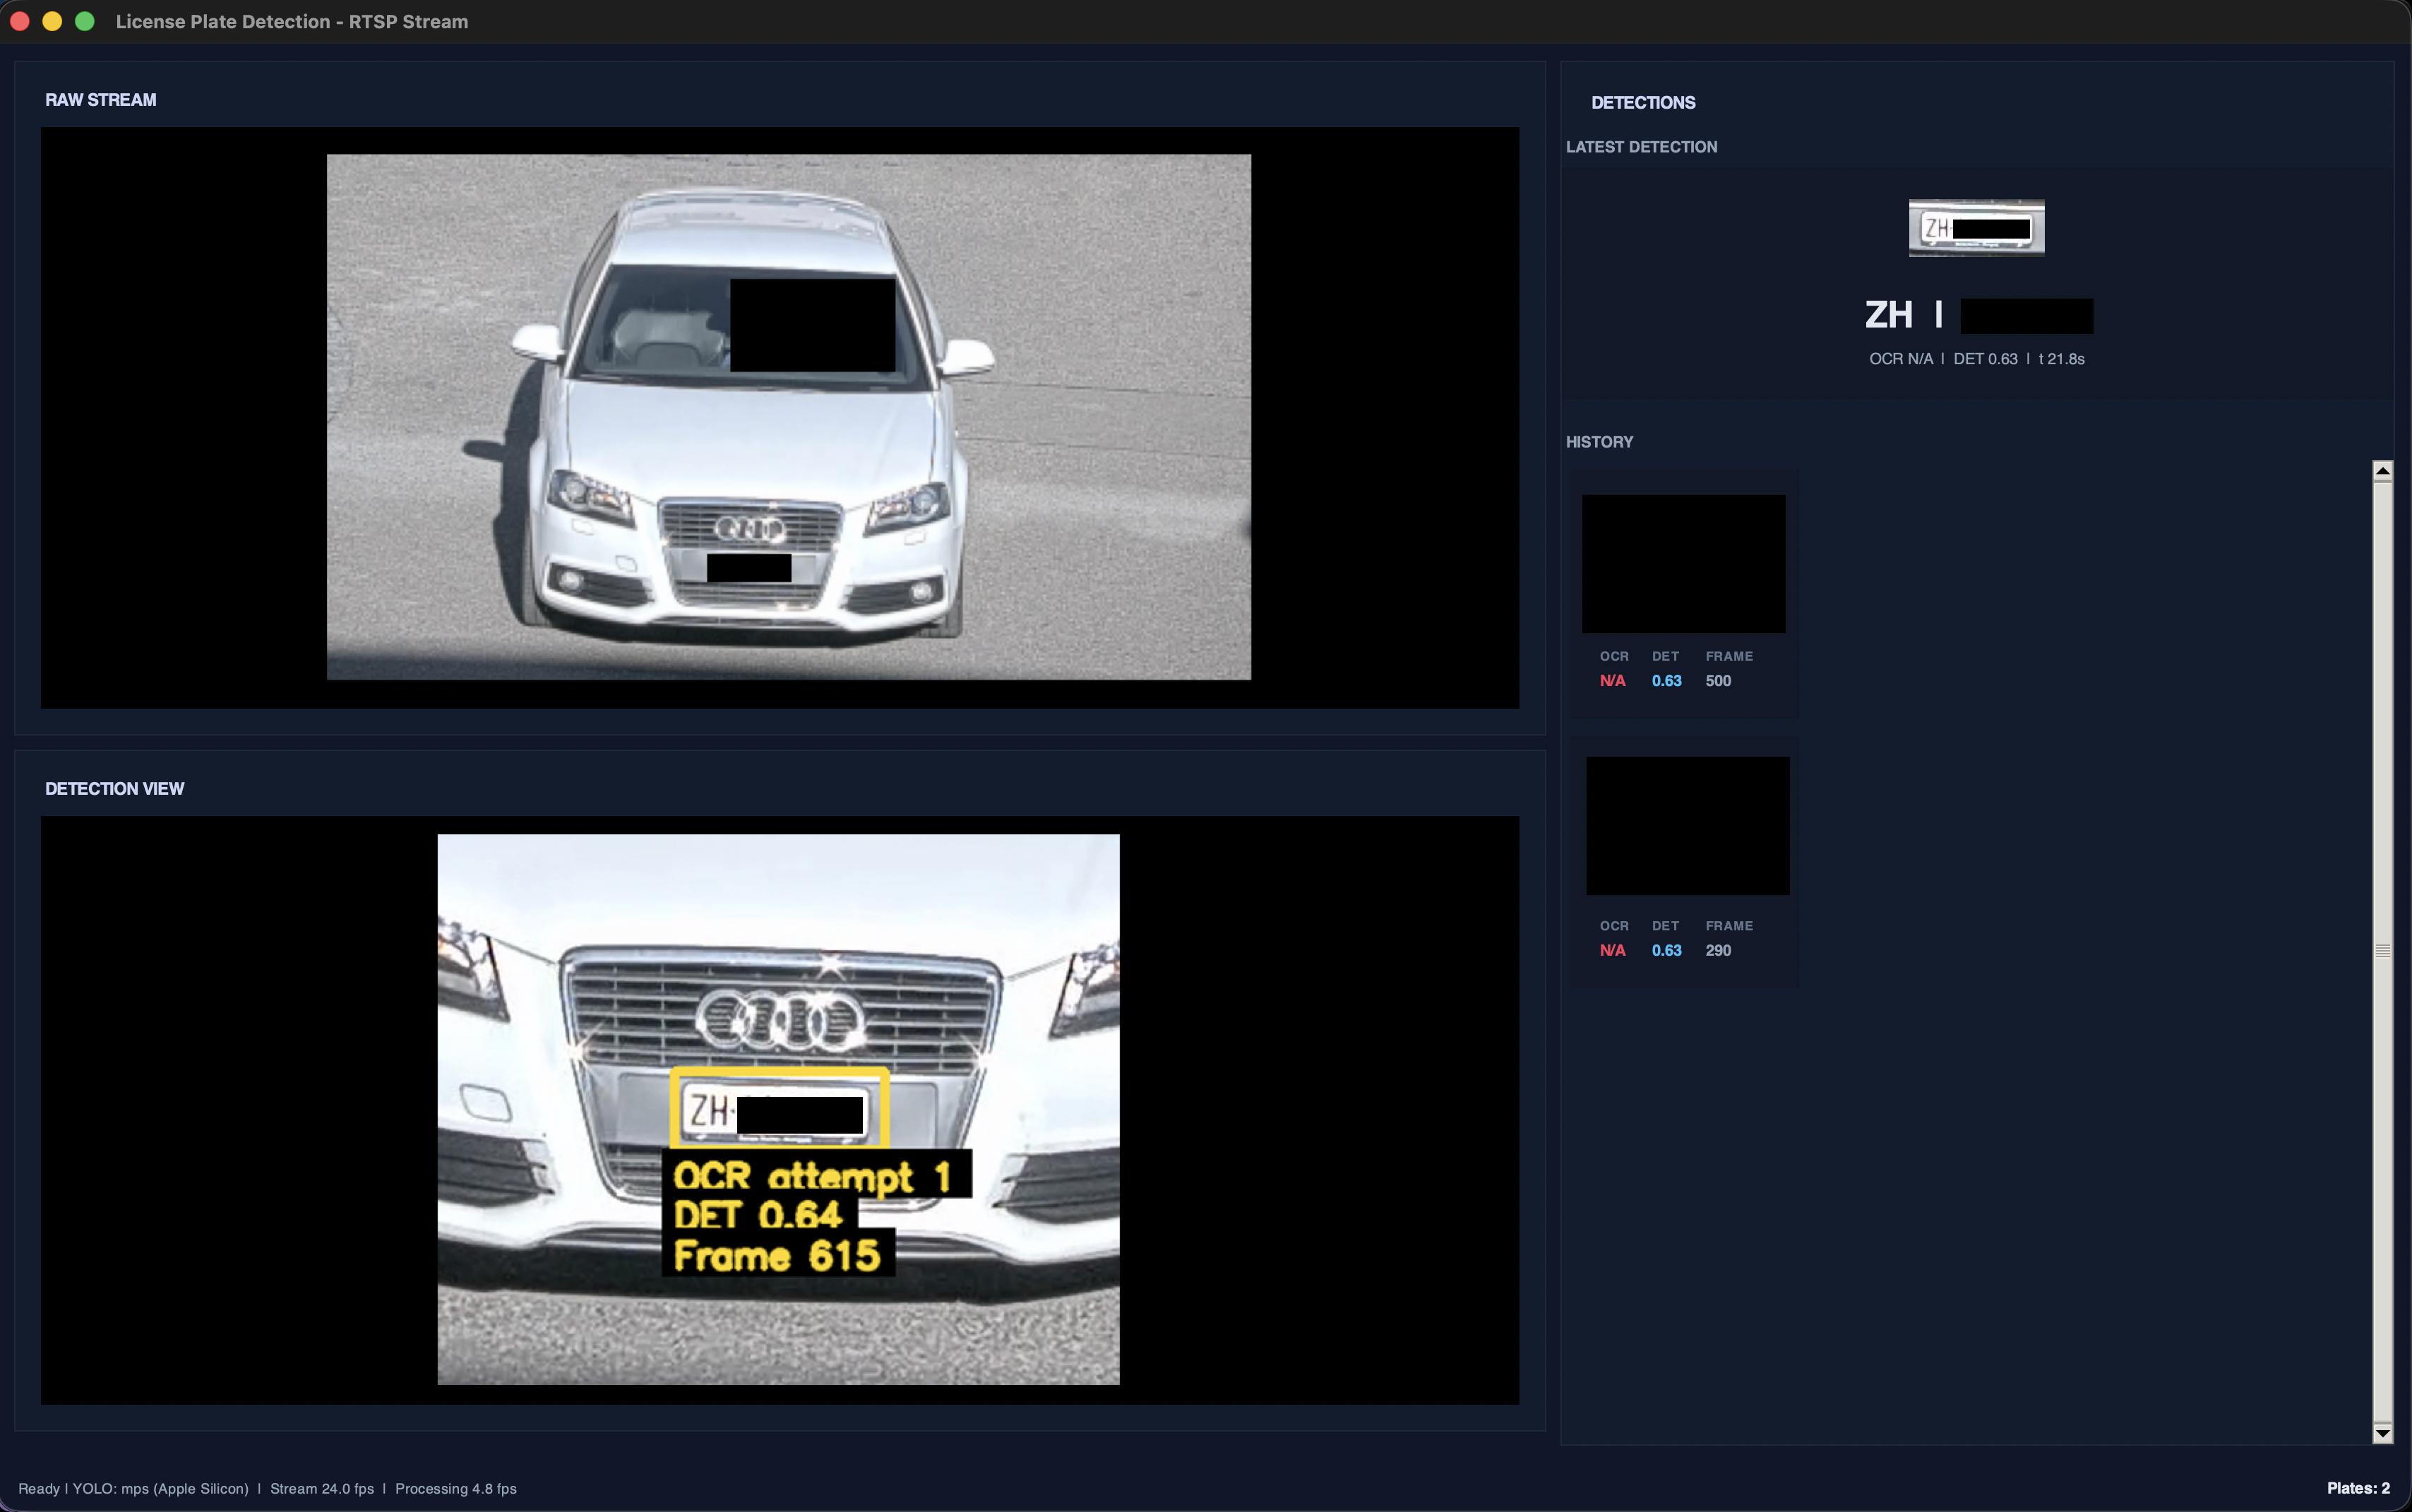Viewport: 2412px width, 1512px height.
Task: Click the History scrollbar grip handle
Action: pos(2382,950)
